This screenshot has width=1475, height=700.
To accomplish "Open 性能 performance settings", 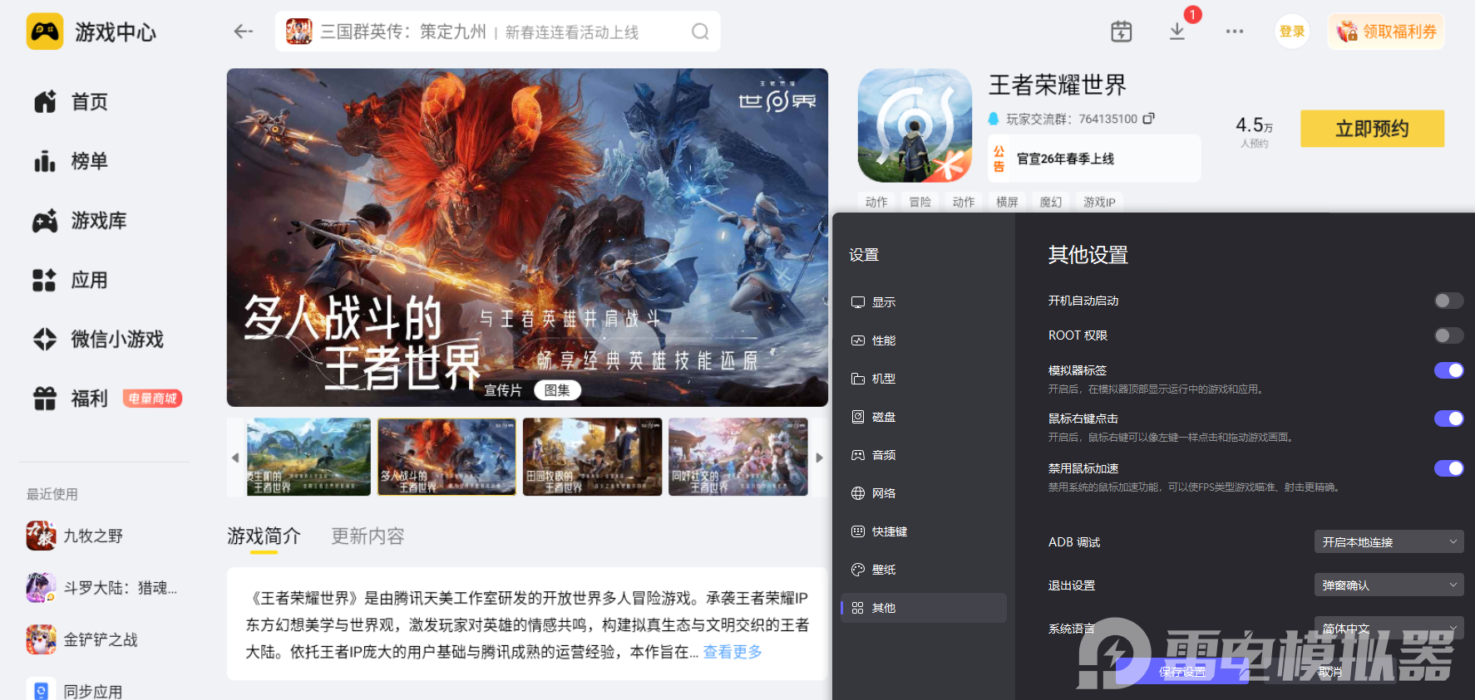I will 924,340.
